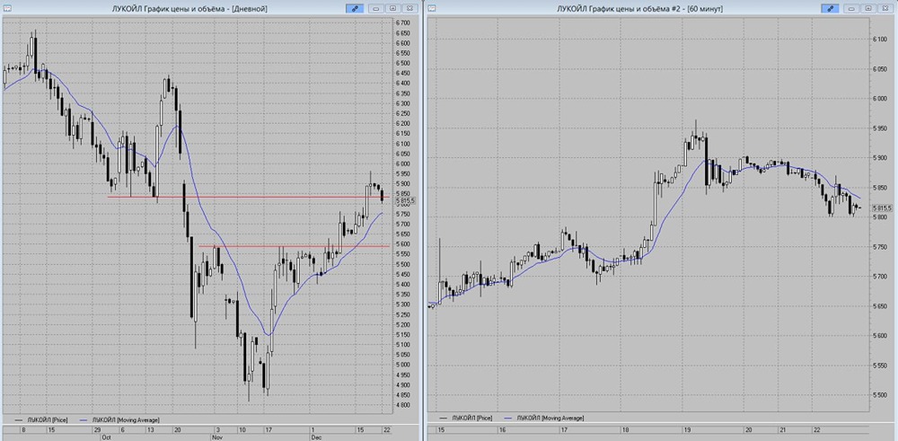This screenshot has width=898, height=441.
Task: Click the title 'ЛУКОЙЛ График цены и объёма #2 - [60 минут]'
Action: tap(639, 8)
